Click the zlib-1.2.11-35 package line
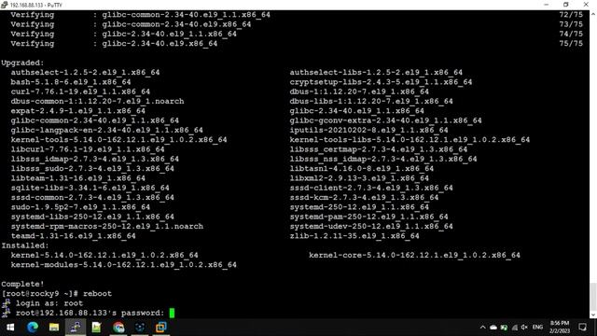The image size is (597, 336). (354, 236)
